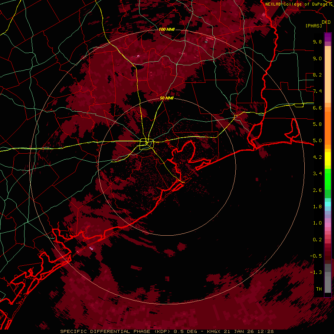The width and height of the screenshot is (334, 334).
Task: Click the "4.2" scale value
Action: pyautogui.click(x=317, y=157)
